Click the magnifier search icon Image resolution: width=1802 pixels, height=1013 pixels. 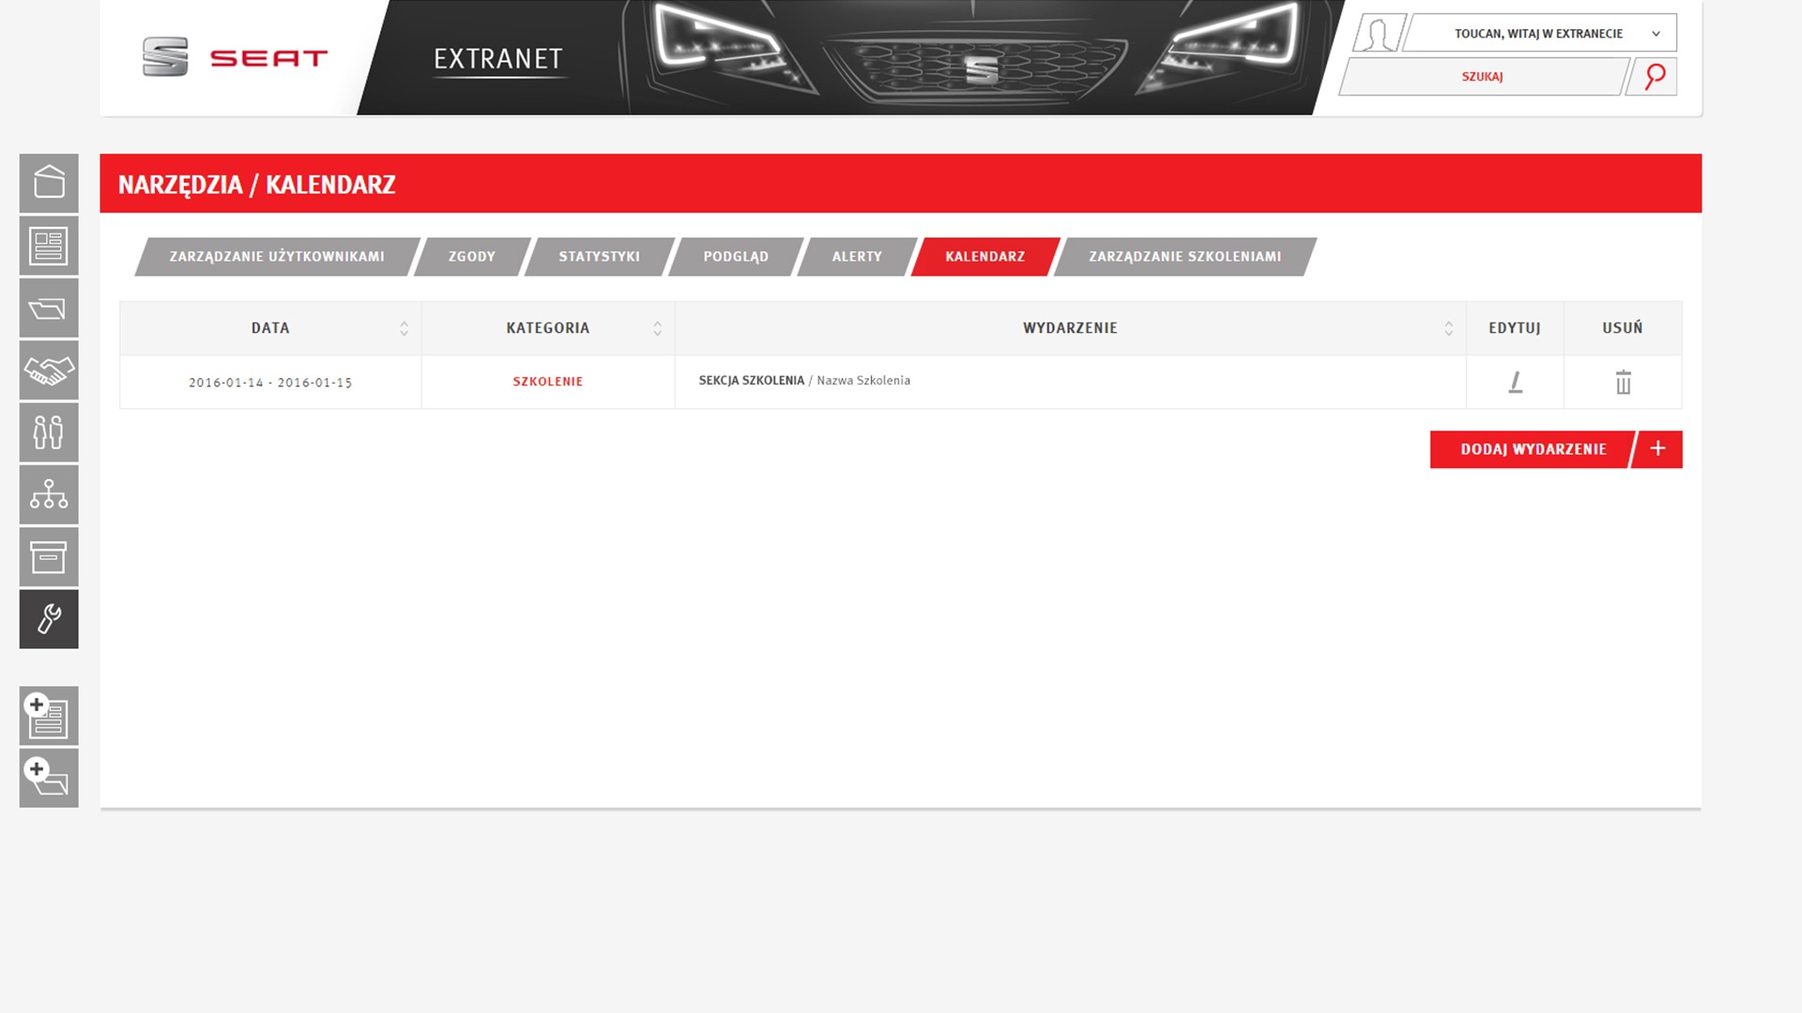pos(1655,77)
